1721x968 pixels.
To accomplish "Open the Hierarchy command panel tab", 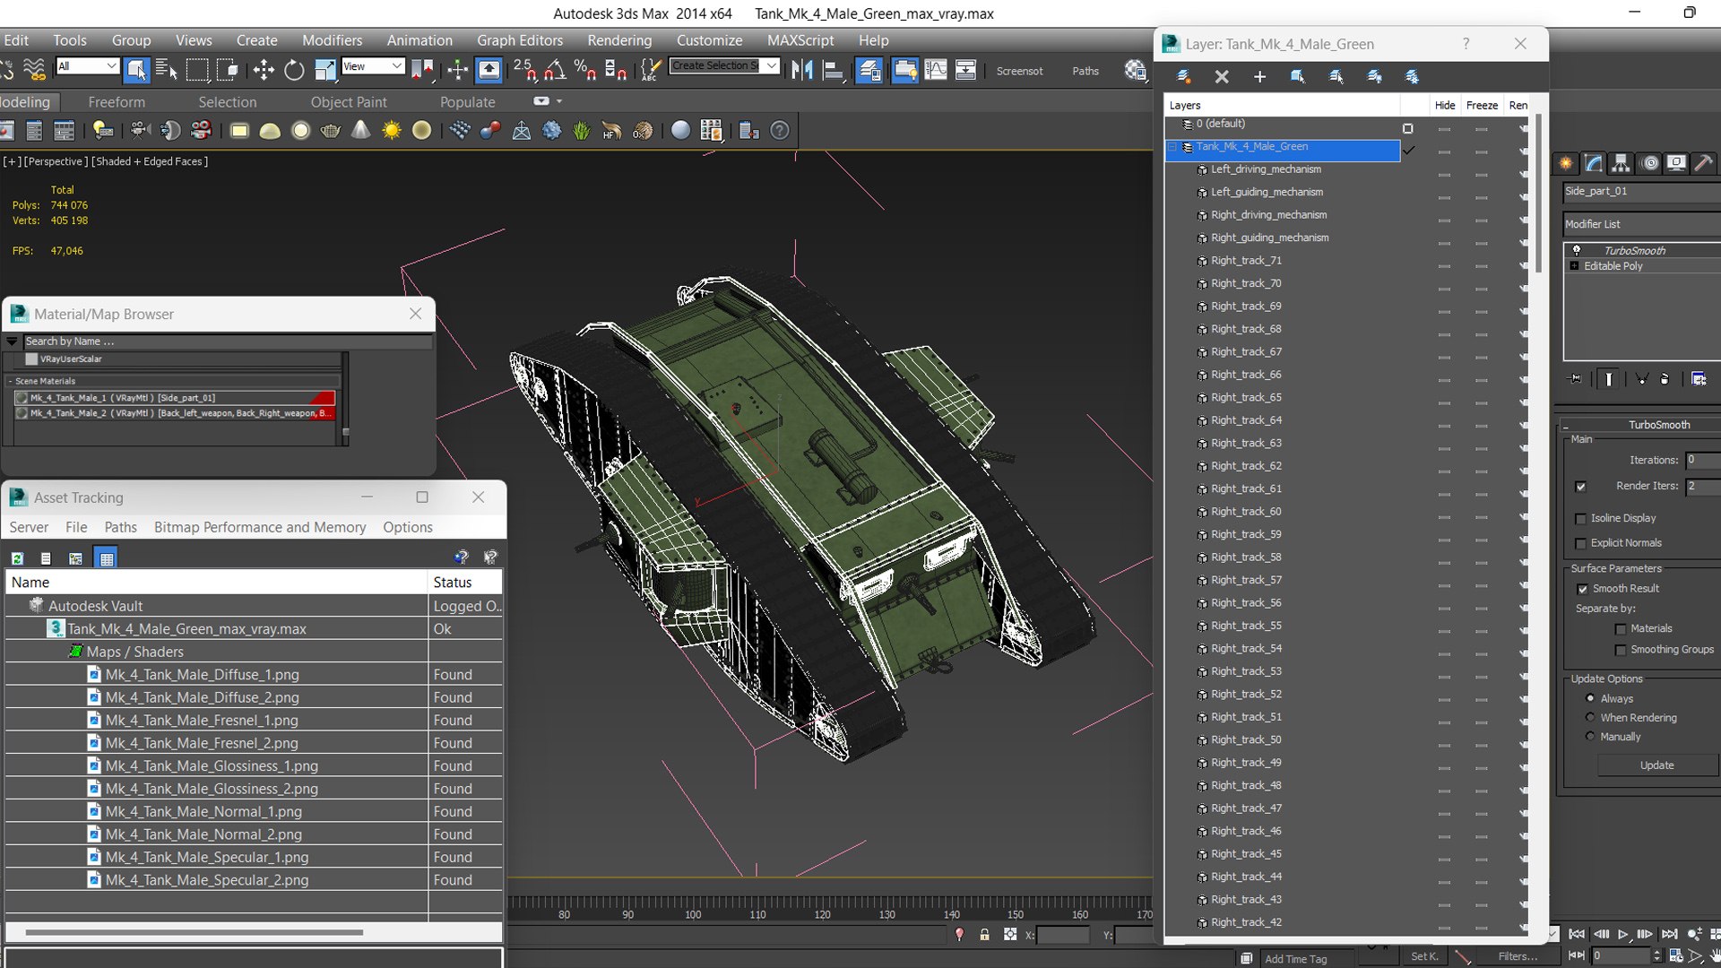I will click(1621, 163).
